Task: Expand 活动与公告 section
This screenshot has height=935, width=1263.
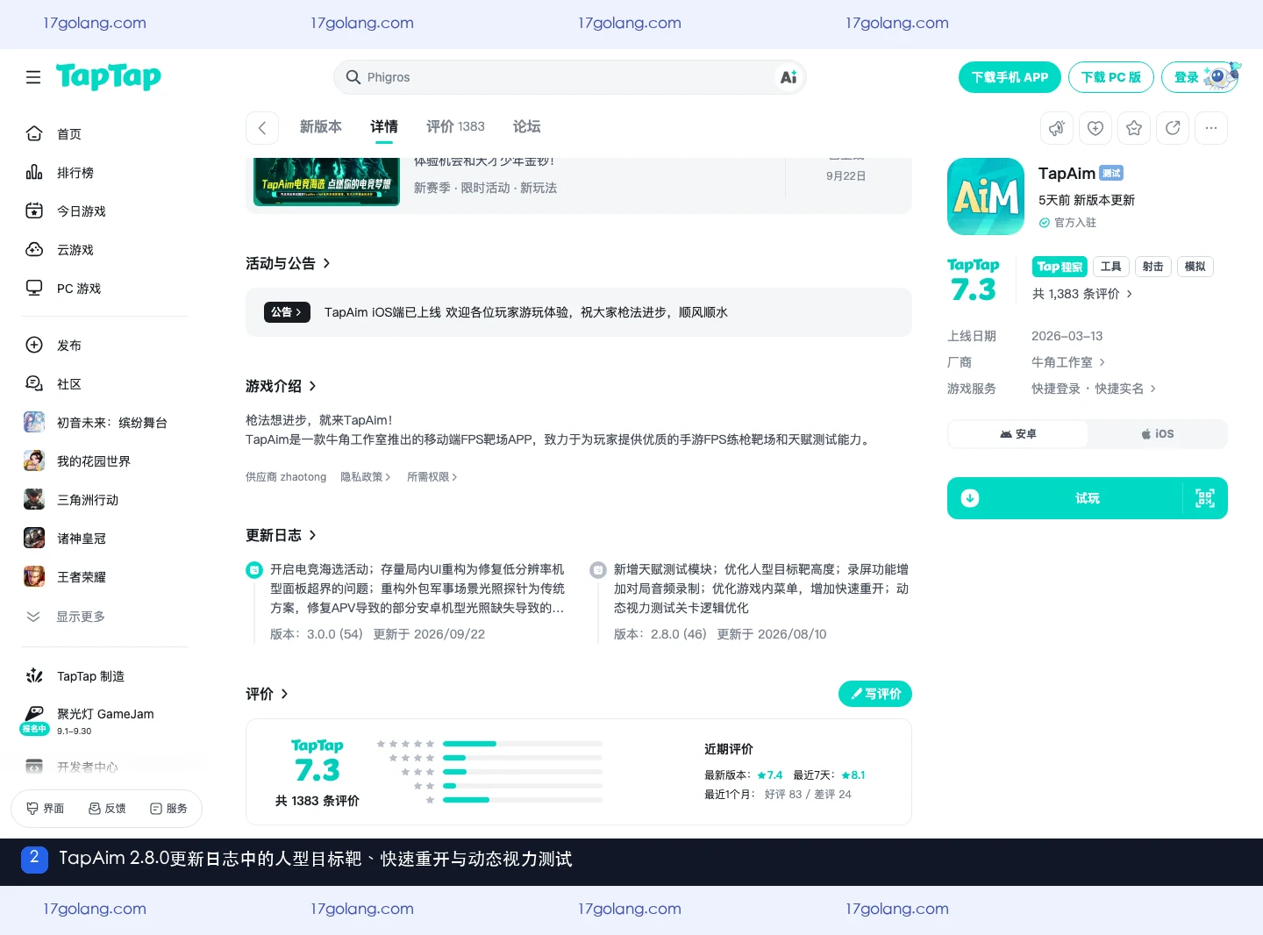Action: 288,263
